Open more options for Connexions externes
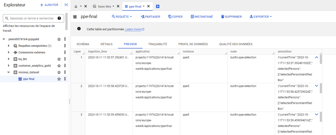Viewport: 336px width, 135px height. (65, 52)
